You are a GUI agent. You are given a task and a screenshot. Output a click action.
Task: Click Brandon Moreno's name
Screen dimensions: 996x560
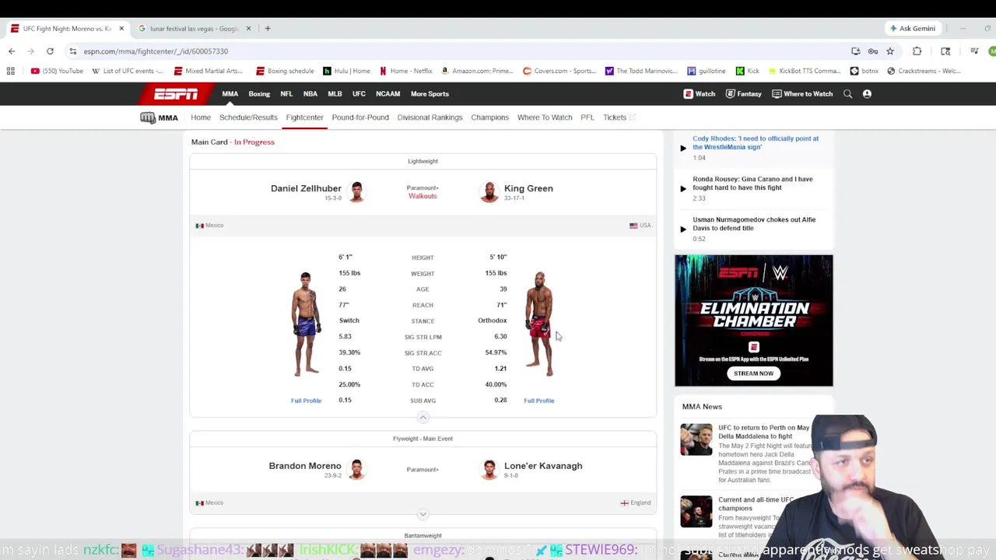pos(305,466)
